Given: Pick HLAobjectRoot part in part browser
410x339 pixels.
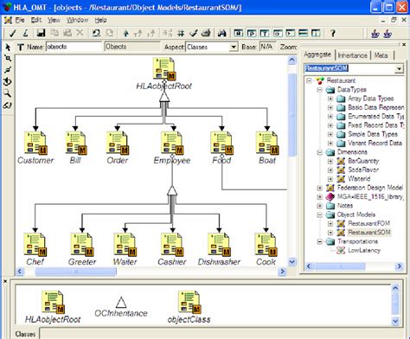Looking at the screenshot, I should pyautogui.click(x=53, y=302).
